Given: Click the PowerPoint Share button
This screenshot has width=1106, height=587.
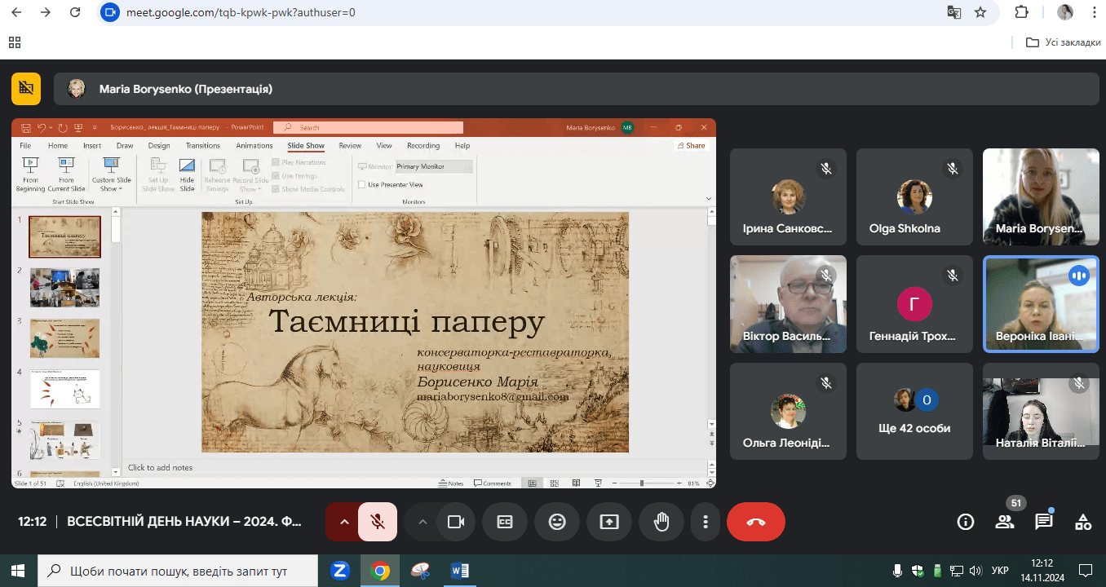Looking at the screenshot, I should (x=691, y=146).
